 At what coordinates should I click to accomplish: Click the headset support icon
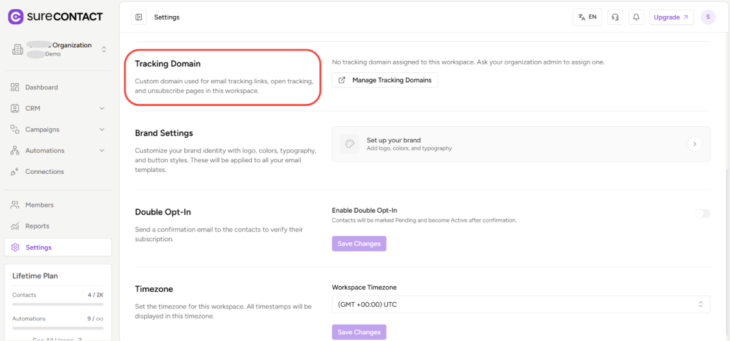pos(615,17)
